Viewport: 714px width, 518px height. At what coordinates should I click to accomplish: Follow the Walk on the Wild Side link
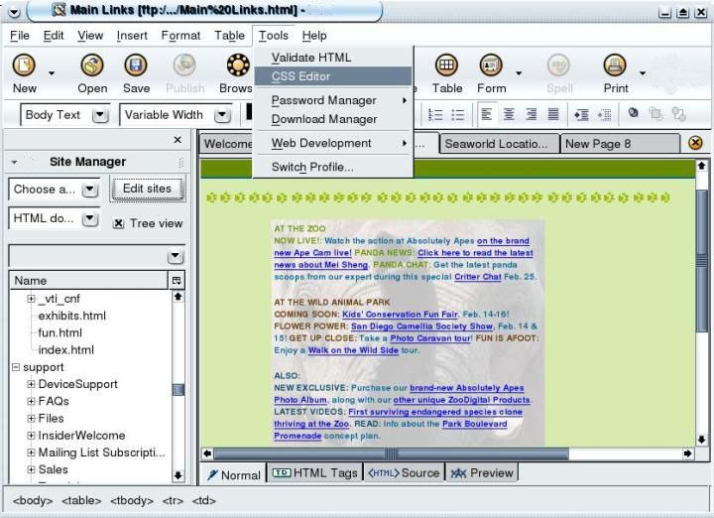[353, 350]
